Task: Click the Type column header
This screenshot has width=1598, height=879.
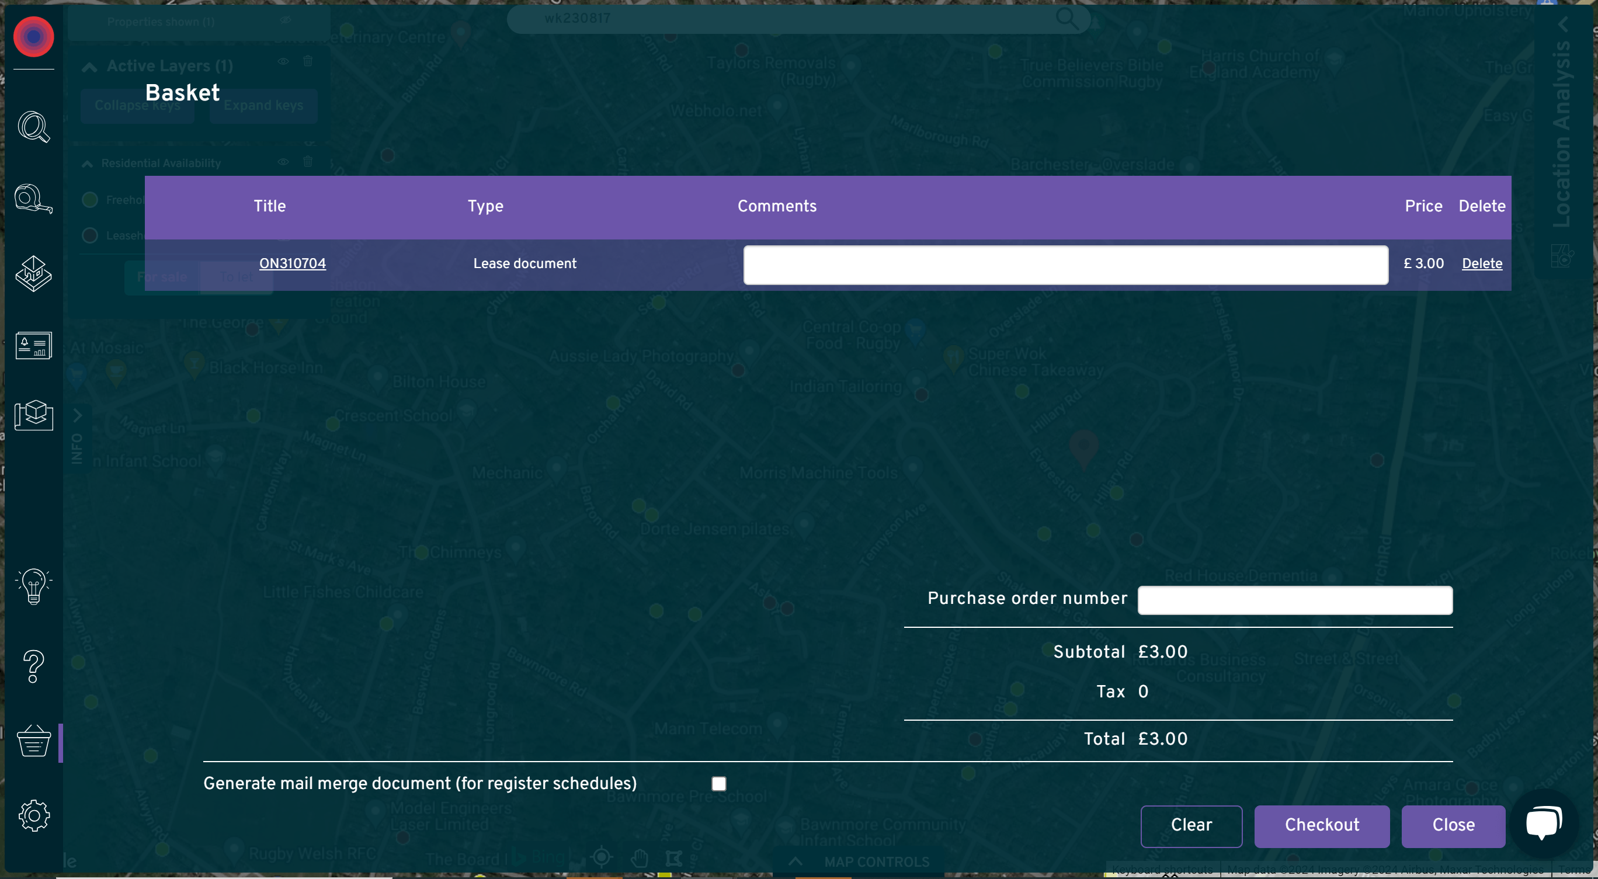Action: pyautogui.click(x=485, y=207)
